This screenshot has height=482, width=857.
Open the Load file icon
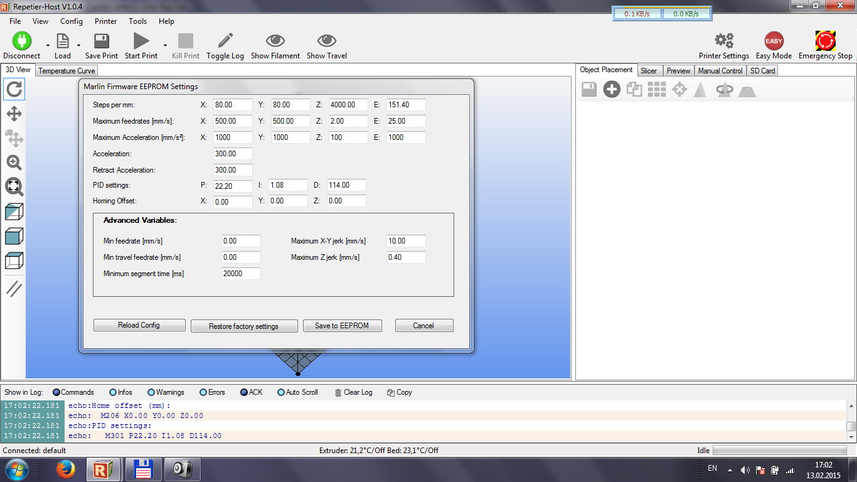63,41
